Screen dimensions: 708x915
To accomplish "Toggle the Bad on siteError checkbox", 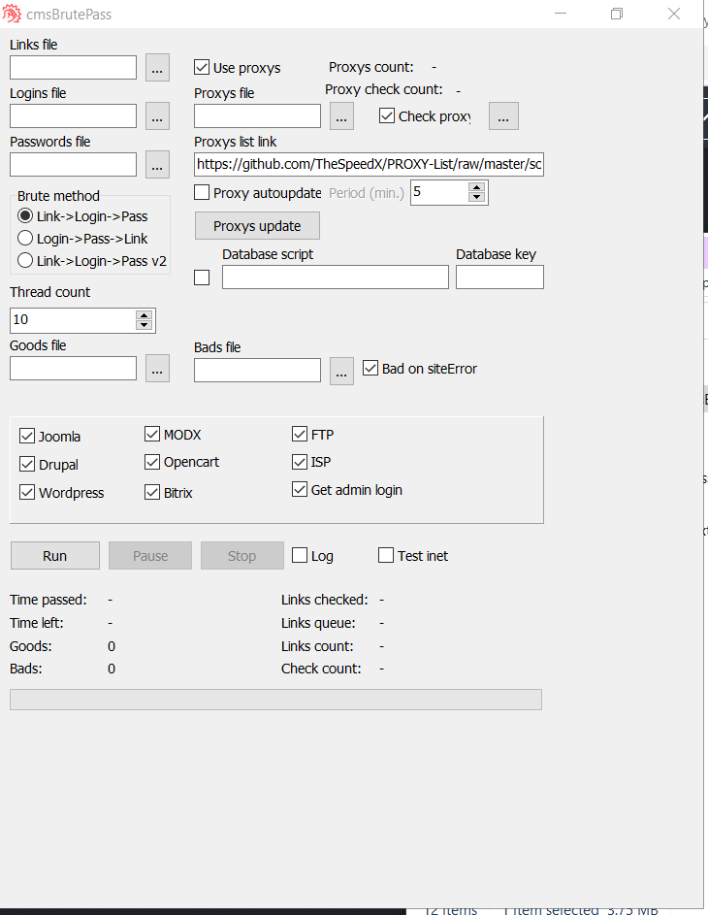I will point(370,368).
